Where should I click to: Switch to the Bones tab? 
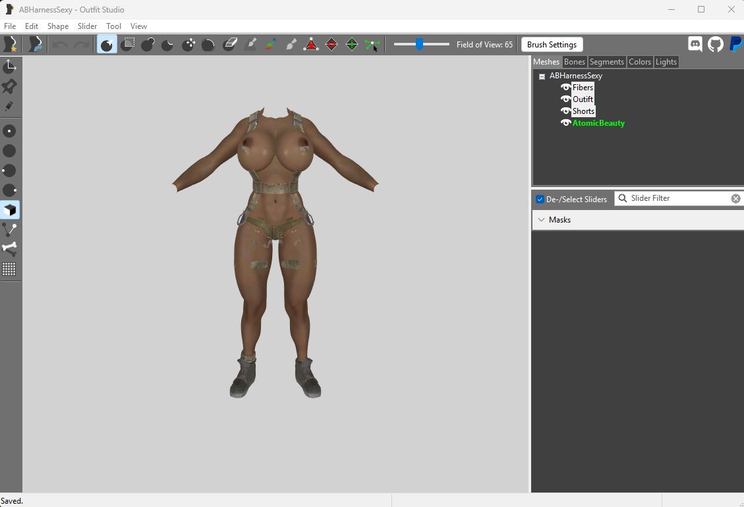tap(575, 62)
